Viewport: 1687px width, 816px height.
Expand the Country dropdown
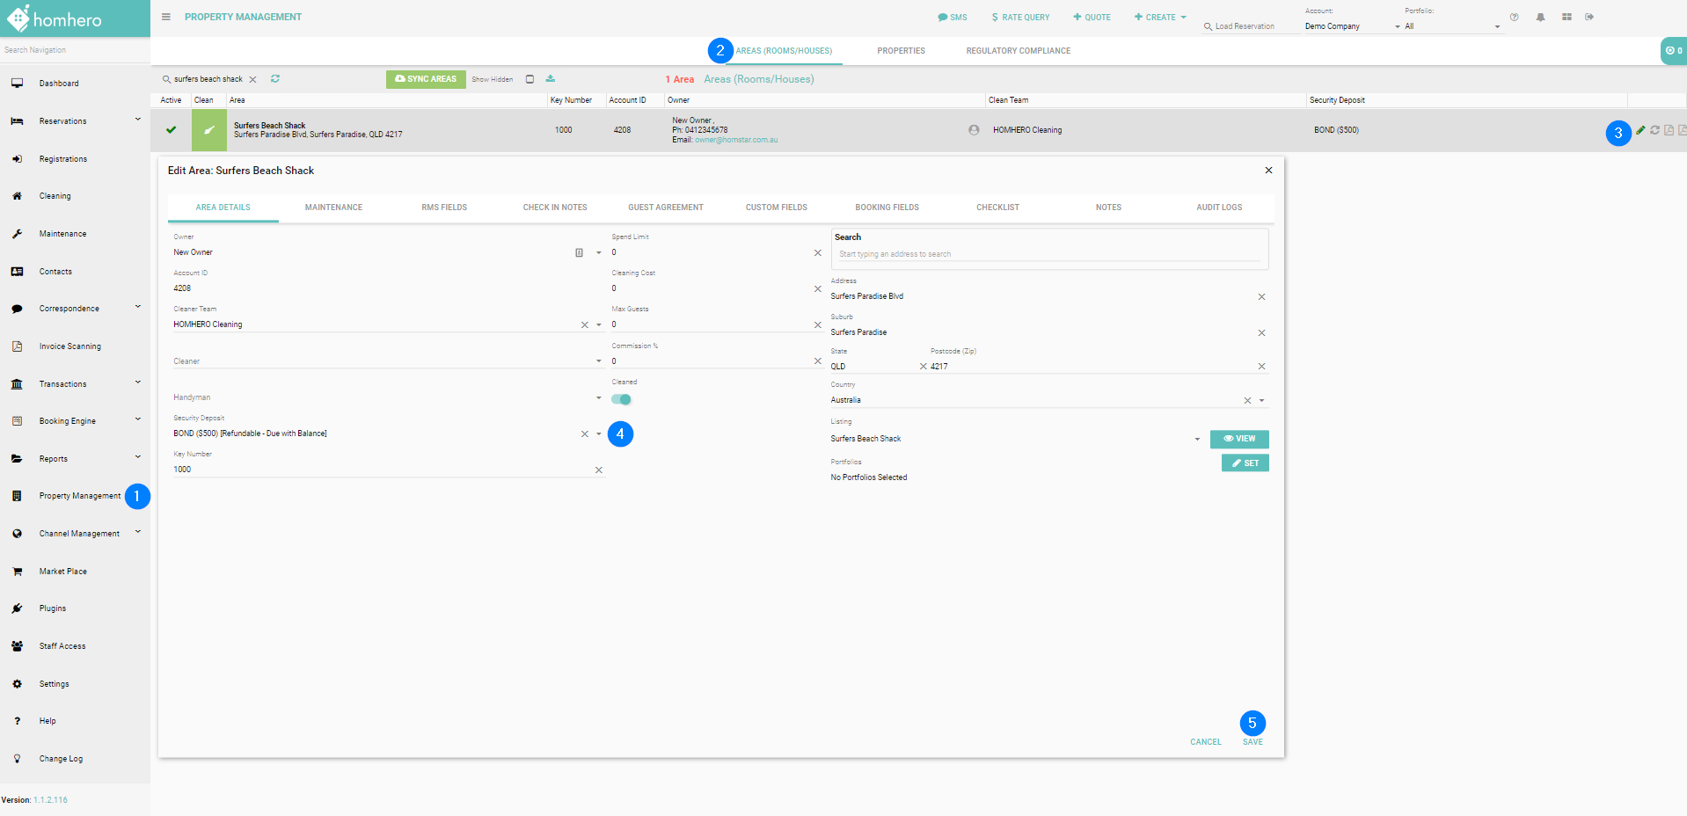pos(1261,400)
